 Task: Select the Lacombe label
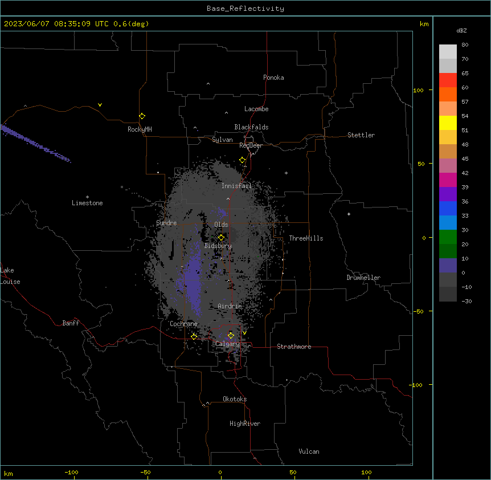[256, 109]
